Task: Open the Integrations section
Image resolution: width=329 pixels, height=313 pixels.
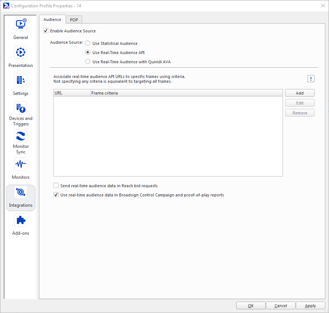Action: (21, 192)
